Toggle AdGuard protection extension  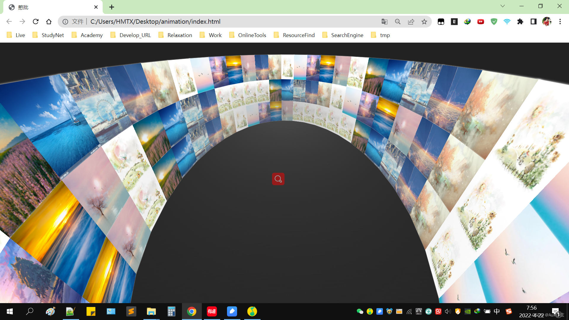pyautogui.click(x=494, y=21)
